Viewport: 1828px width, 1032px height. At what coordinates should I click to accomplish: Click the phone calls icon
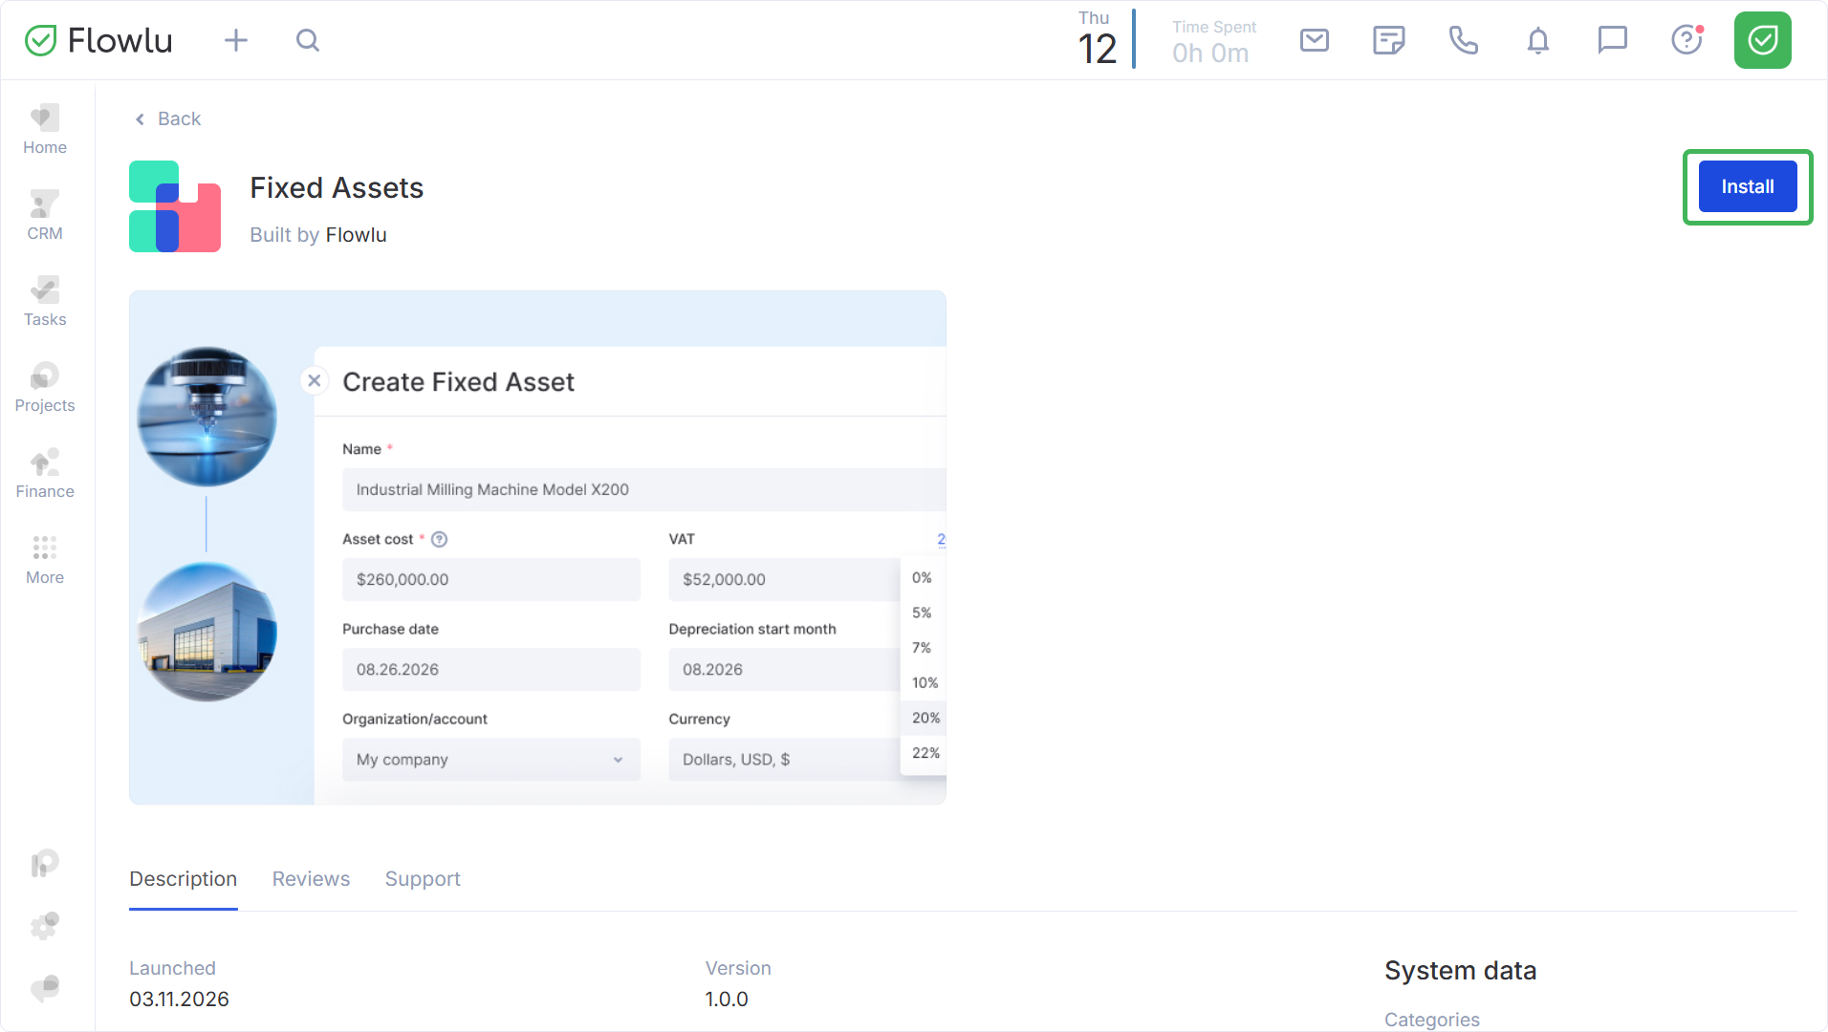[x=1463, y=40]
